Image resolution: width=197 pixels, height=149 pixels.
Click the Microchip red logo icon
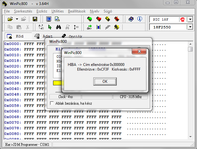(183, 19)
